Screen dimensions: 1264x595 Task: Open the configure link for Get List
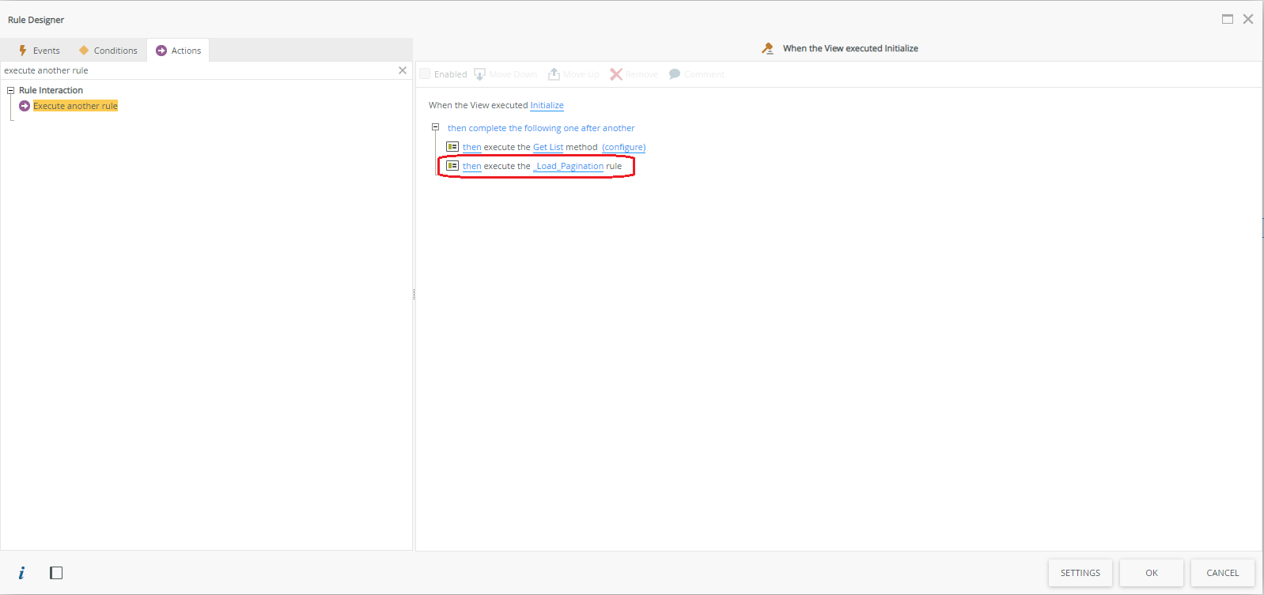tap(623, 148)
